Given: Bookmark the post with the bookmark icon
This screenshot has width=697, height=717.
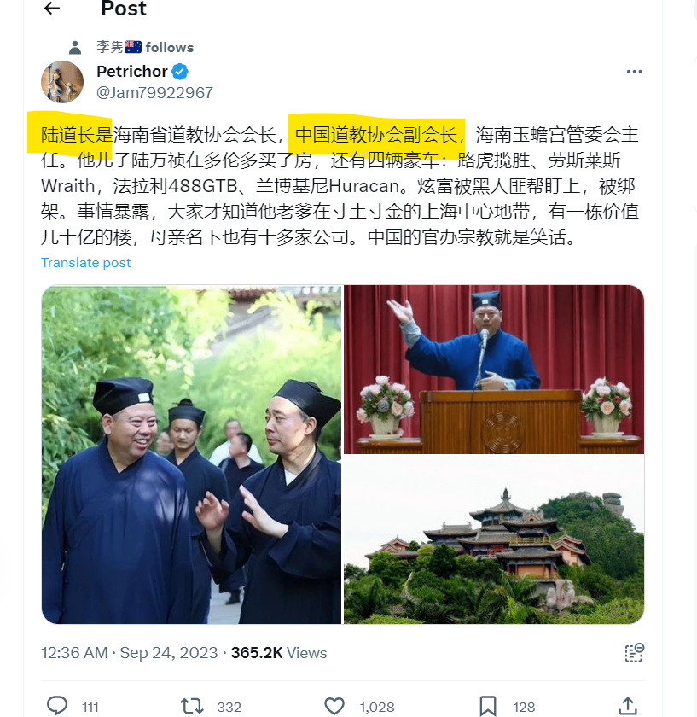Looking at the screenshot, I should tap(488, 706).
